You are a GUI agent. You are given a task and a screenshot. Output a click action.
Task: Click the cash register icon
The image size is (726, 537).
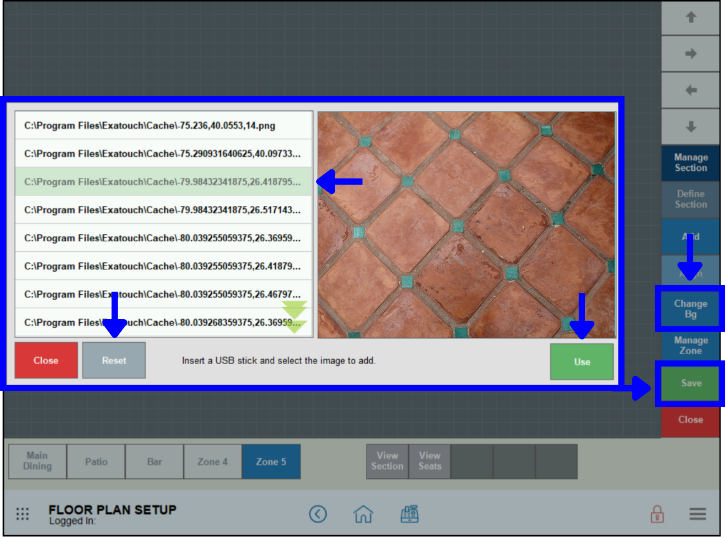410,514
